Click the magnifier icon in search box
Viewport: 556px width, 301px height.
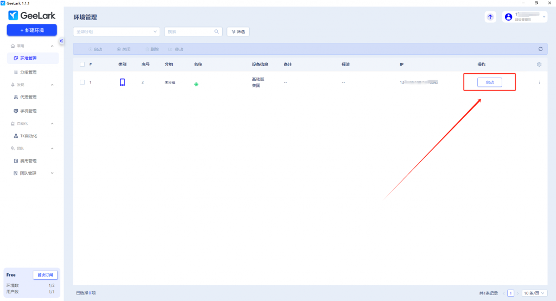[217, 31]
